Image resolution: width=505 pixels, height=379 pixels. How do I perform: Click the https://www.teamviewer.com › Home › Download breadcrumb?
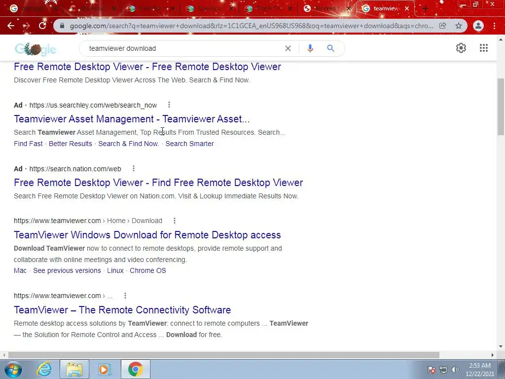88,221
